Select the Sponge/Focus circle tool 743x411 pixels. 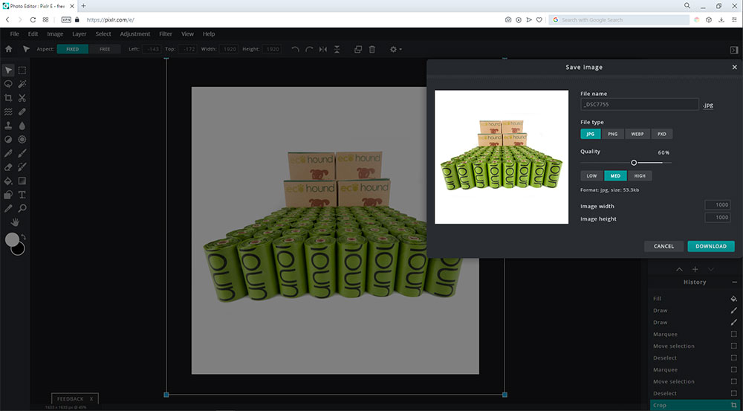click(x=22, y=140)
